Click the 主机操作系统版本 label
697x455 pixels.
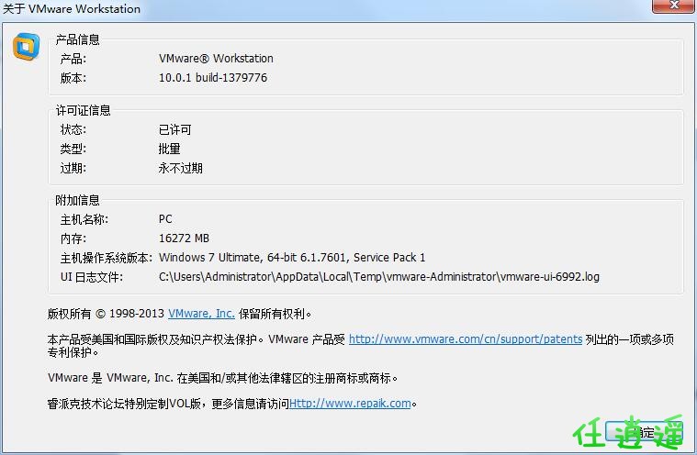tap(107, 258)
